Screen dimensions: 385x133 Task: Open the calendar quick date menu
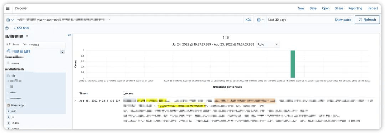point(261,20)
